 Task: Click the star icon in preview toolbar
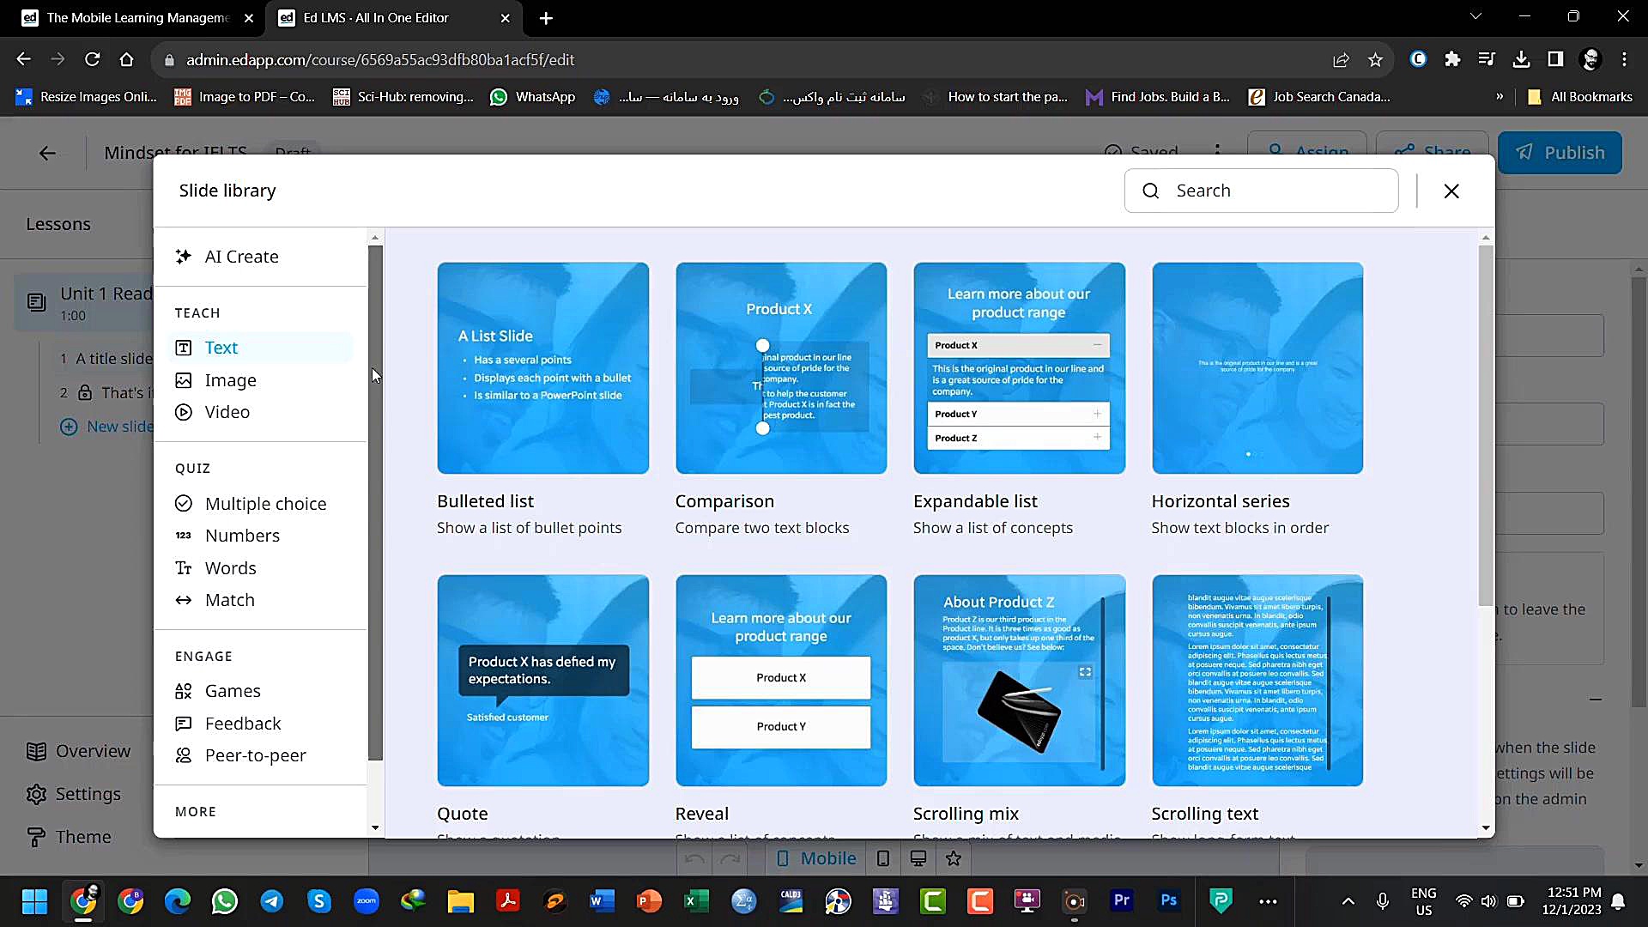(x=954, y=858)
